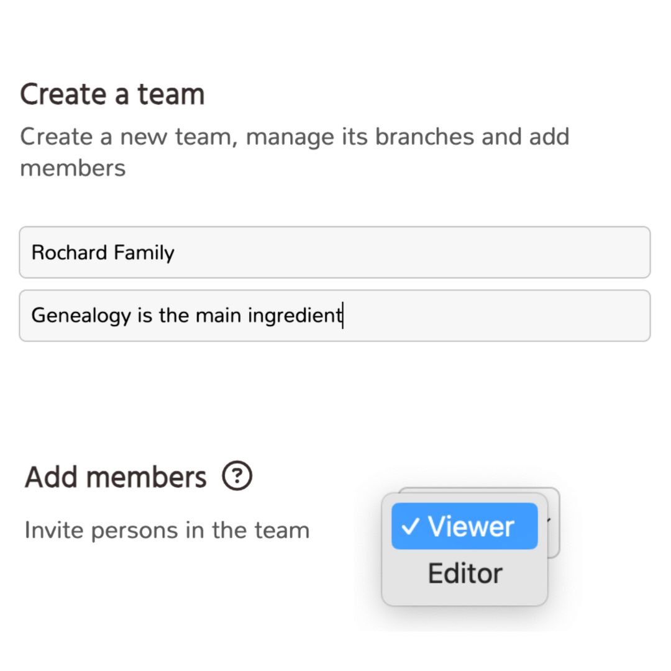Click the partially hidden role dropdown arrow

click(549, 520)
